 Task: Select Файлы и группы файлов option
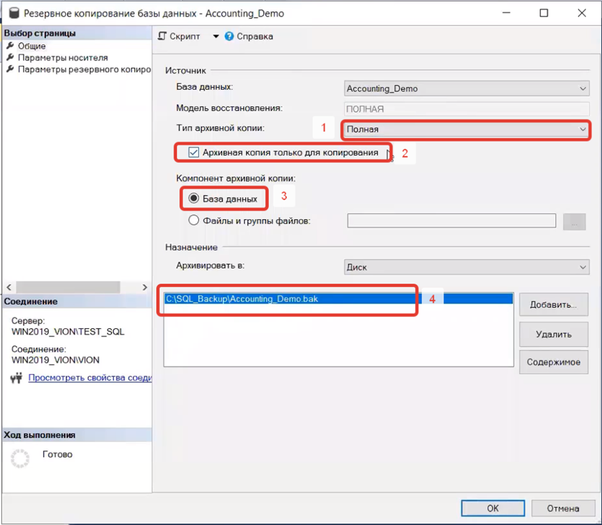193,221
